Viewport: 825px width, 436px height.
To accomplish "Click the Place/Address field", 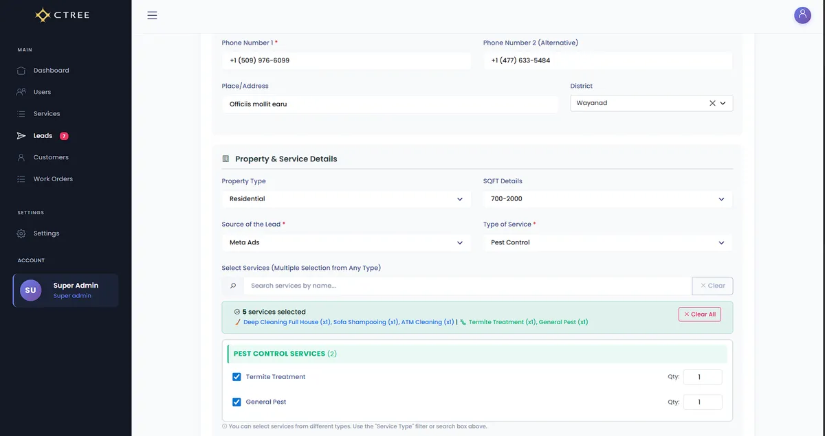I will coord(390,104).
